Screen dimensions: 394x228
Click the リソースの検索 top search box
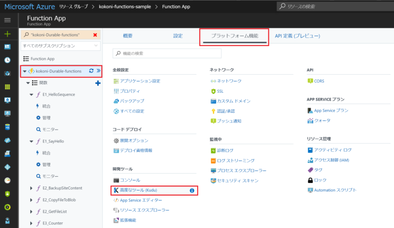click(335, 6)
